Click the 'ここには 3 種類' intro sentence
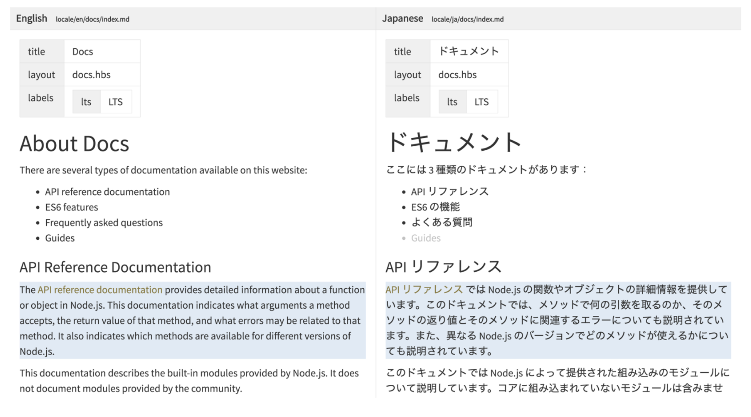Screen dimensions: 751x417 pos(486,169)
